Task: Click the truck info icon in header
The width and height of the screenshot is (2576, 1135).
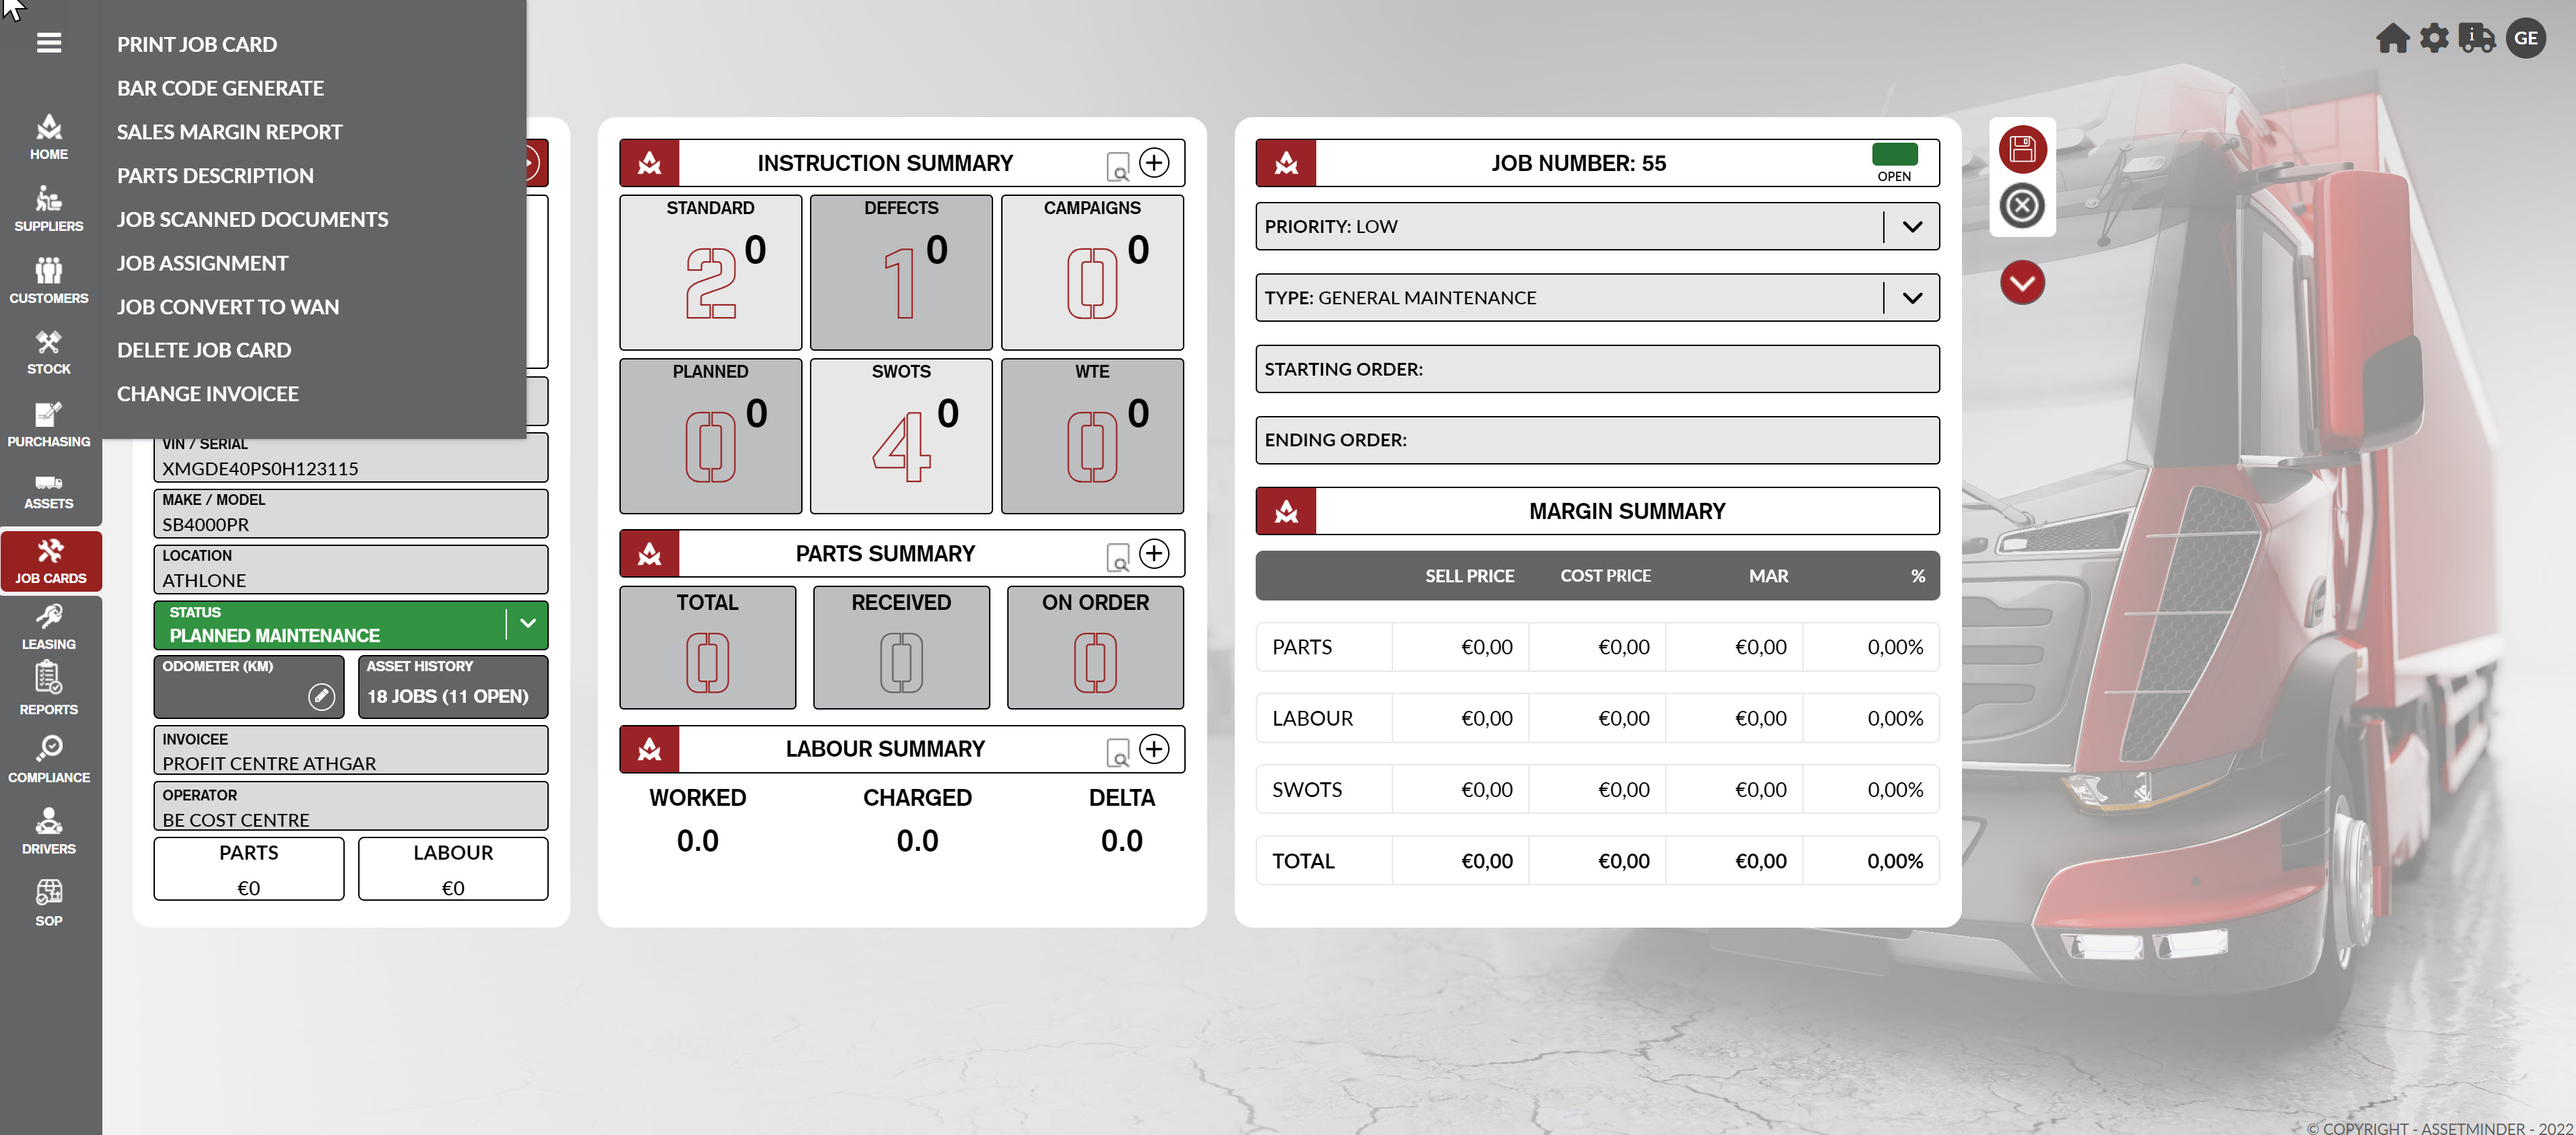Action: point(2476,39)
